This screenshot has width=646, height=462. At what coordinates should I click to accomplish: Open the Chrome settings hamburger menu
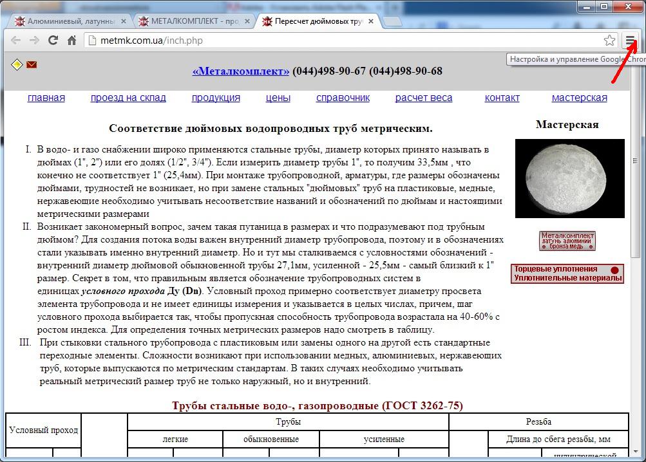(x=631, y=41)
